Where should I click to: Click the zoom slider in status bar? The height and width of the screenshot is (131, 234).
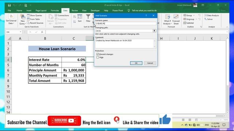[x=211, y=120]
